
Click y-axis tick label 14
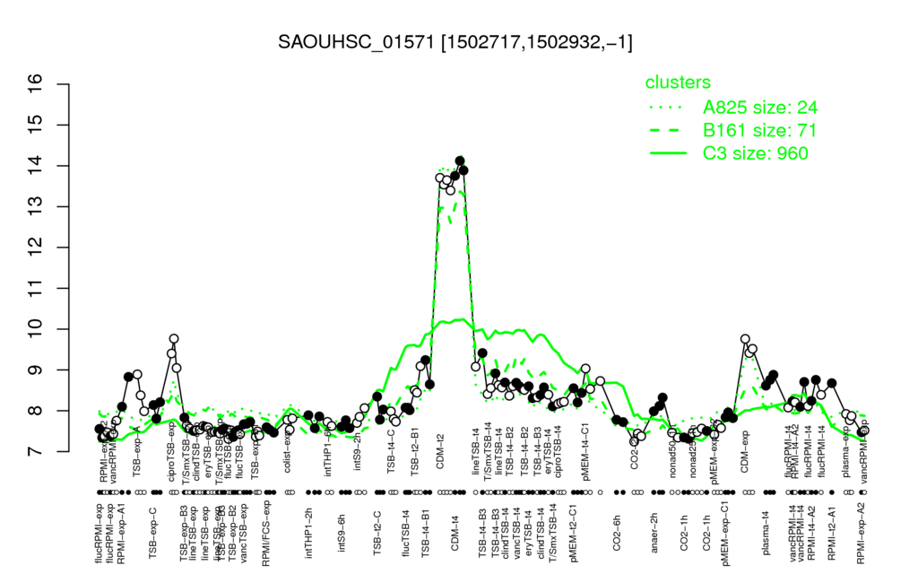pyautogui.click(x=36, y=166)
